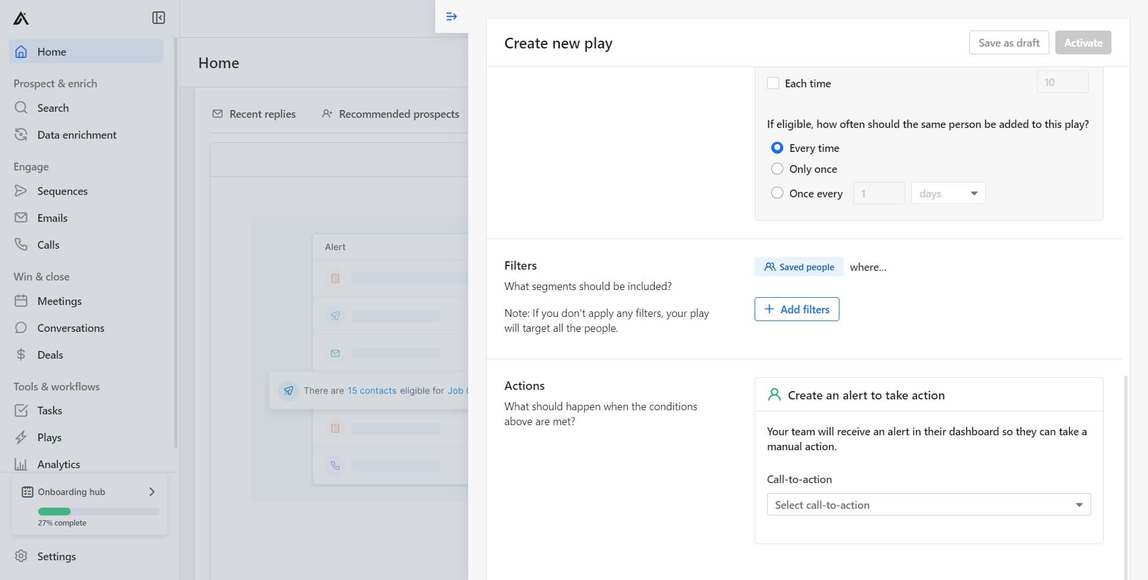Open the Search section in sidebar
The image size is (1148, 580).
tap(53, 108)
